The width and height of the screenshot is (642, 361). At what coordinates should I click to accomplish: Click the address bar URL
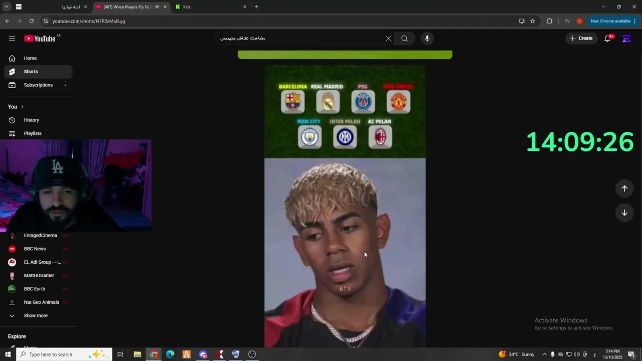88,21
